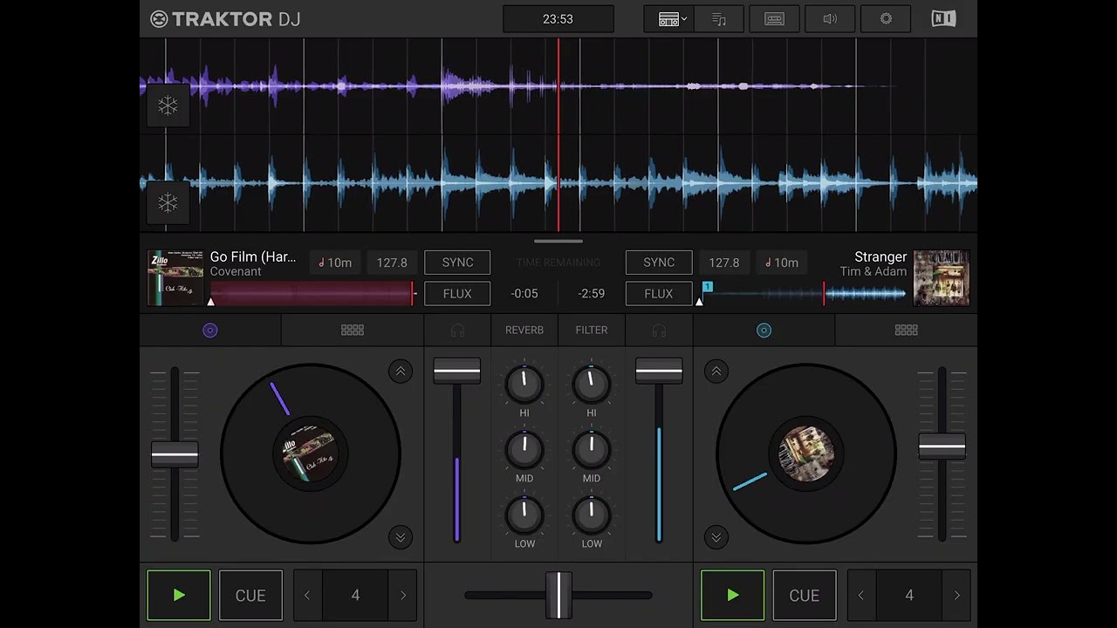Click the right channel MID knob

(592, 449)
